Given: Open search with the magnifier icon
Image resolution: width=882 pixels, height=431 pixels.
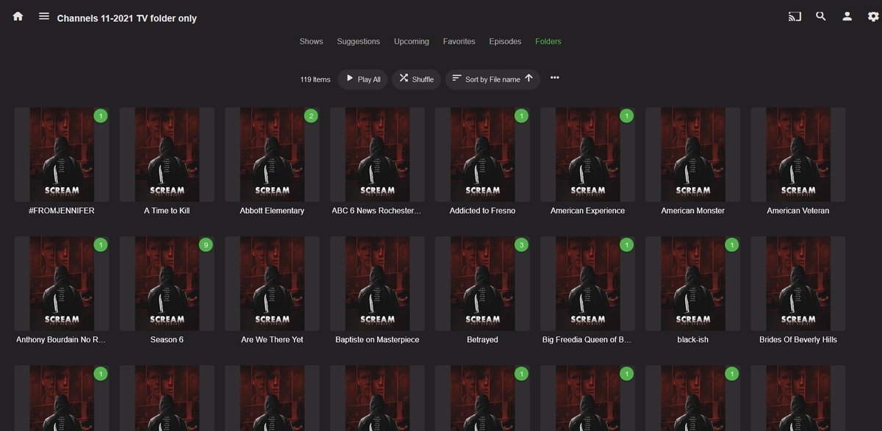Looking at the screenshot, I should tap(820, 15).
